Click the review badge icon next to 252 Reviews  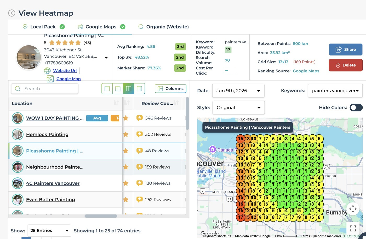pyautogui.click(x=140, y=200)
